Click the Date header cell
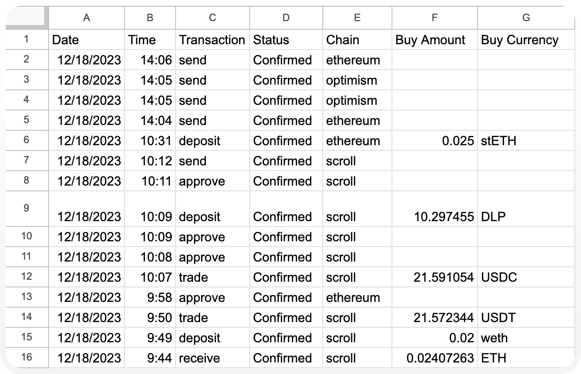The width and height of the screenshot is (581, 374). [87, 40]
